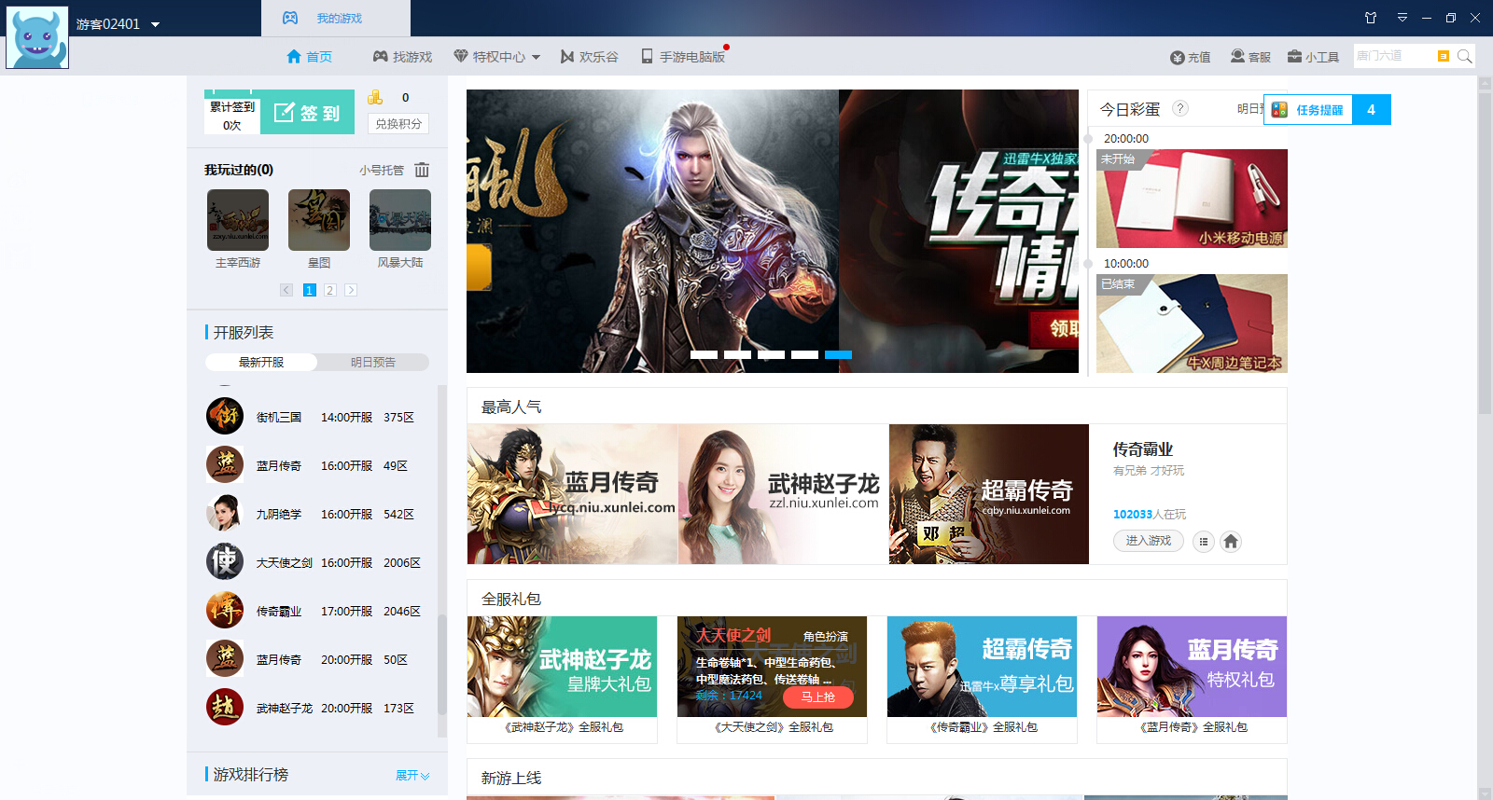
Task: Open server list icon for 传奇霸业
Action: pos(1204,542)
